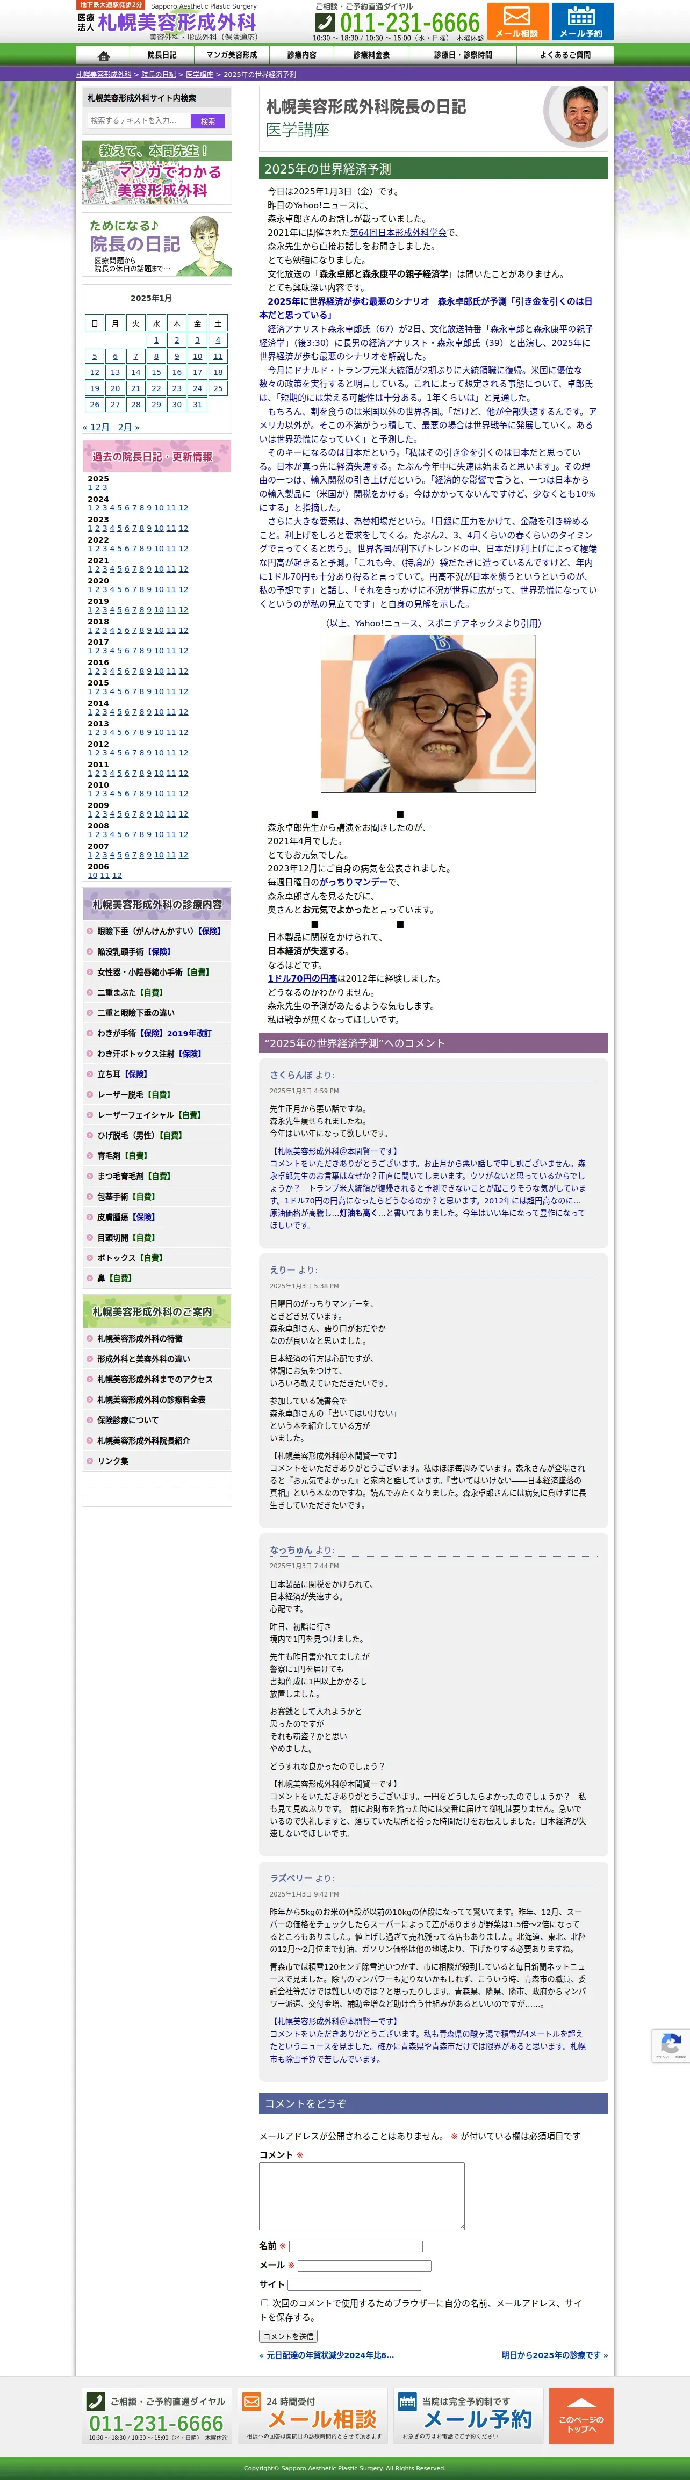690x2480 pixels.
Task: Click commenter name なっちゅん
Action: coord(291,1550)
